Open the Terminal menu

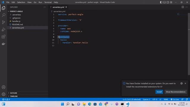coord(48,2)
